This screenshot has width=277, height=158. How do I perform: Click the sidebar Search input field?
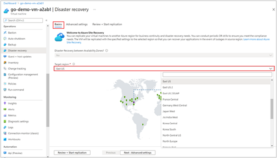pyautogui.click(x=23, y=20)
